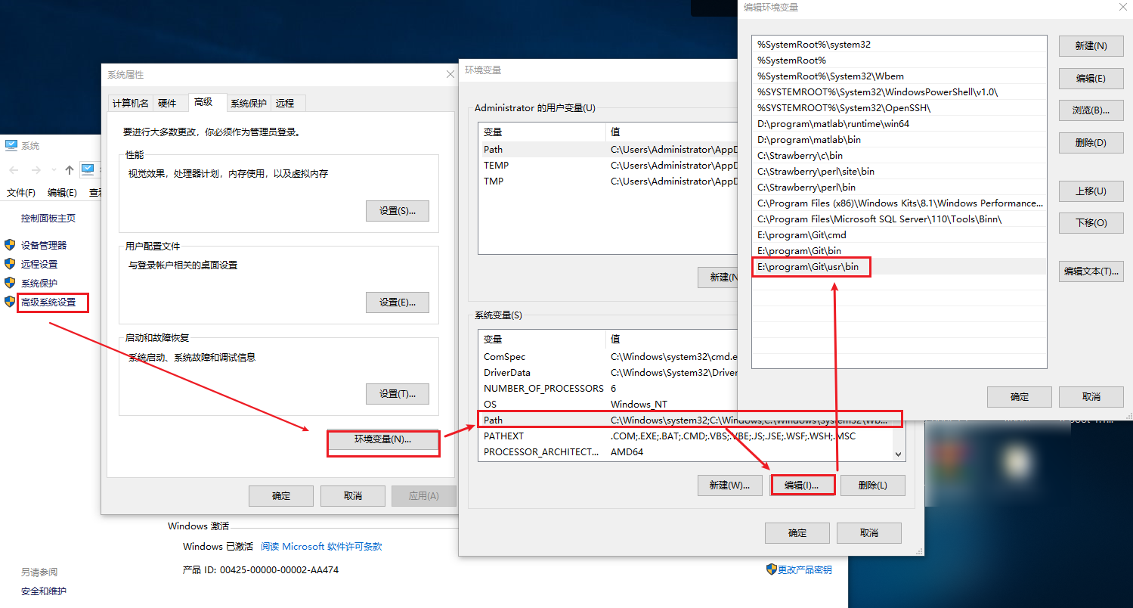Click the shield icon beside 高级系统设置
1133x608 pixels.
[10, 302]
